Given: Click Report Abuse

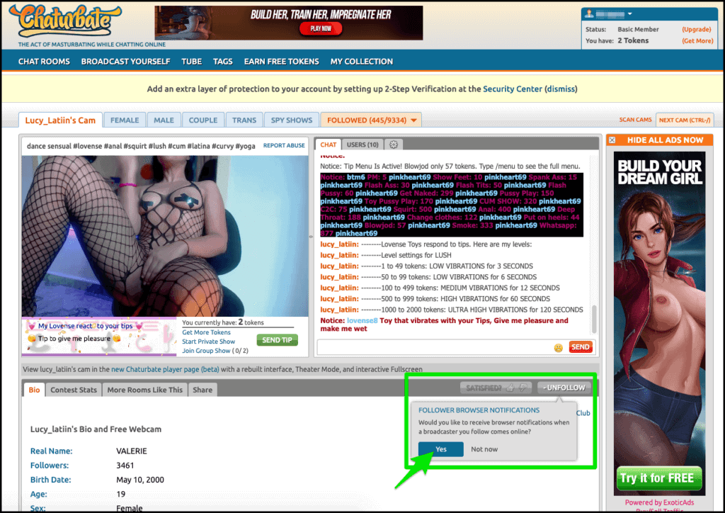Looking at the screenshot, I should [x=284, y=145].
